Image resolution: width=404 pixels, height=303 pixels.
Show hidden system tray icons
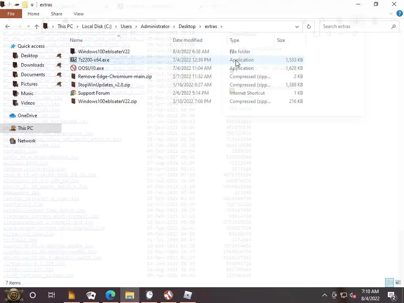pyautogui.click(x=325, y=295)
